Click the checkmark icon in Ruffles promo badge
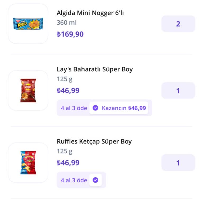The image size is (203, 203). (95, 180)
